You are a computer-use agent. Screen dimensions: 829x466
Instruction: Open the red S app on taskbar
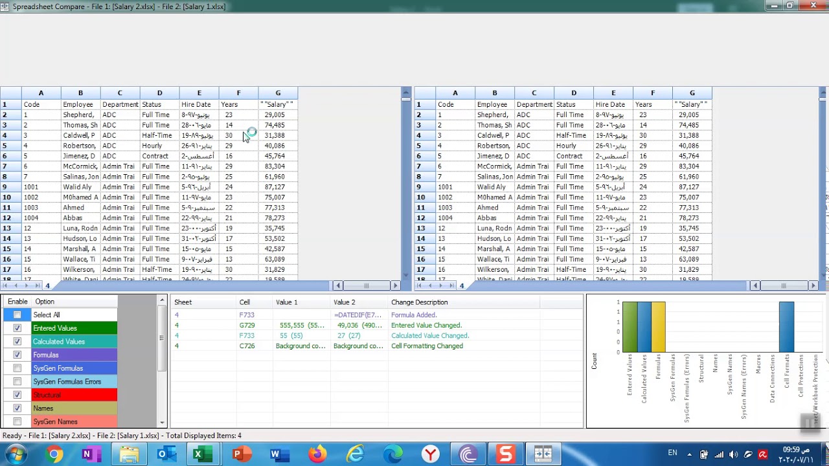(x=505, y=454)
